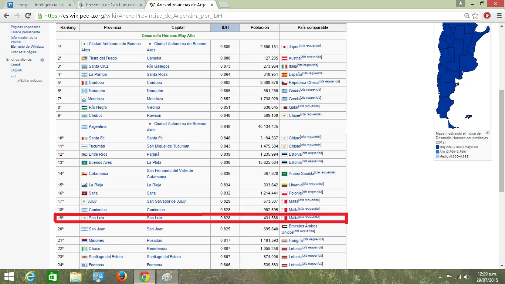Sort the table by the Capital header

click(178, 27)
